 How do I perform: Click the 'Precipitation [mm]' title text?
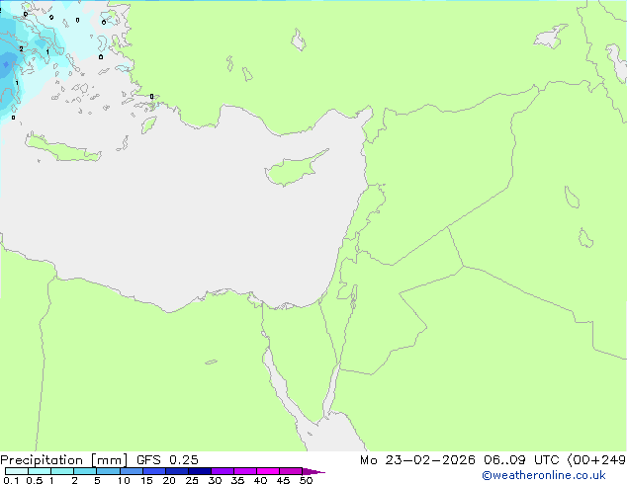coord(64,460)
